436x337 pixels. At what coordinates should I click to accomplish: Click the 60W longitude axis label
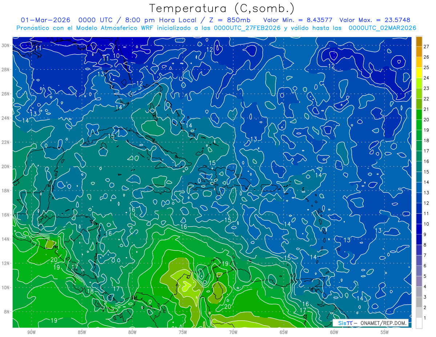pyautogui.click(x=334, y=332)
